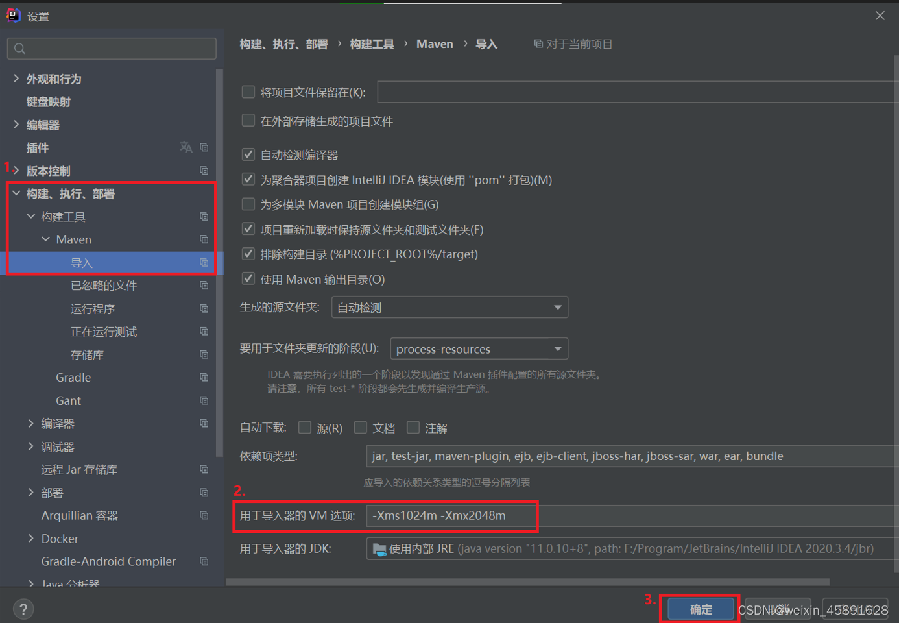Open 键盘映射 settings page
The width and height of the screenshot is (899, 623).
(x=49, y=102)
